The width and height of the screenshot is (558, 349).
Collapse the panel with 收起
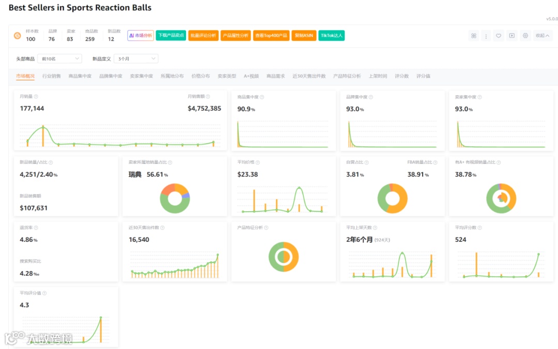(542, 36)
